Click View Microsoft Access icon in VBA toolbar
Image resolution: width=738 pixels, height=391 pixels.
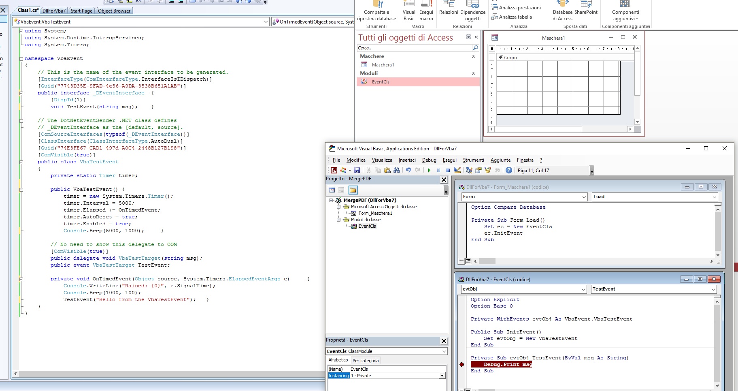pos(334,170)
